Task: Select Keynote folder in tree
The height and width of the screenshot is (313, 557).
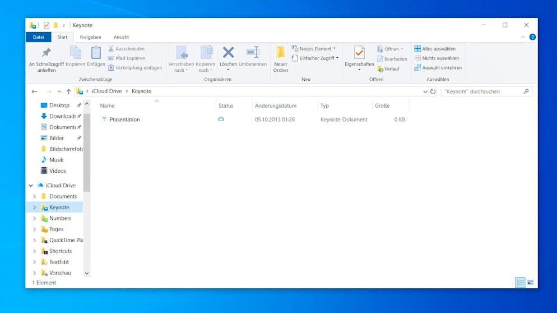Action: pos(59,208)
